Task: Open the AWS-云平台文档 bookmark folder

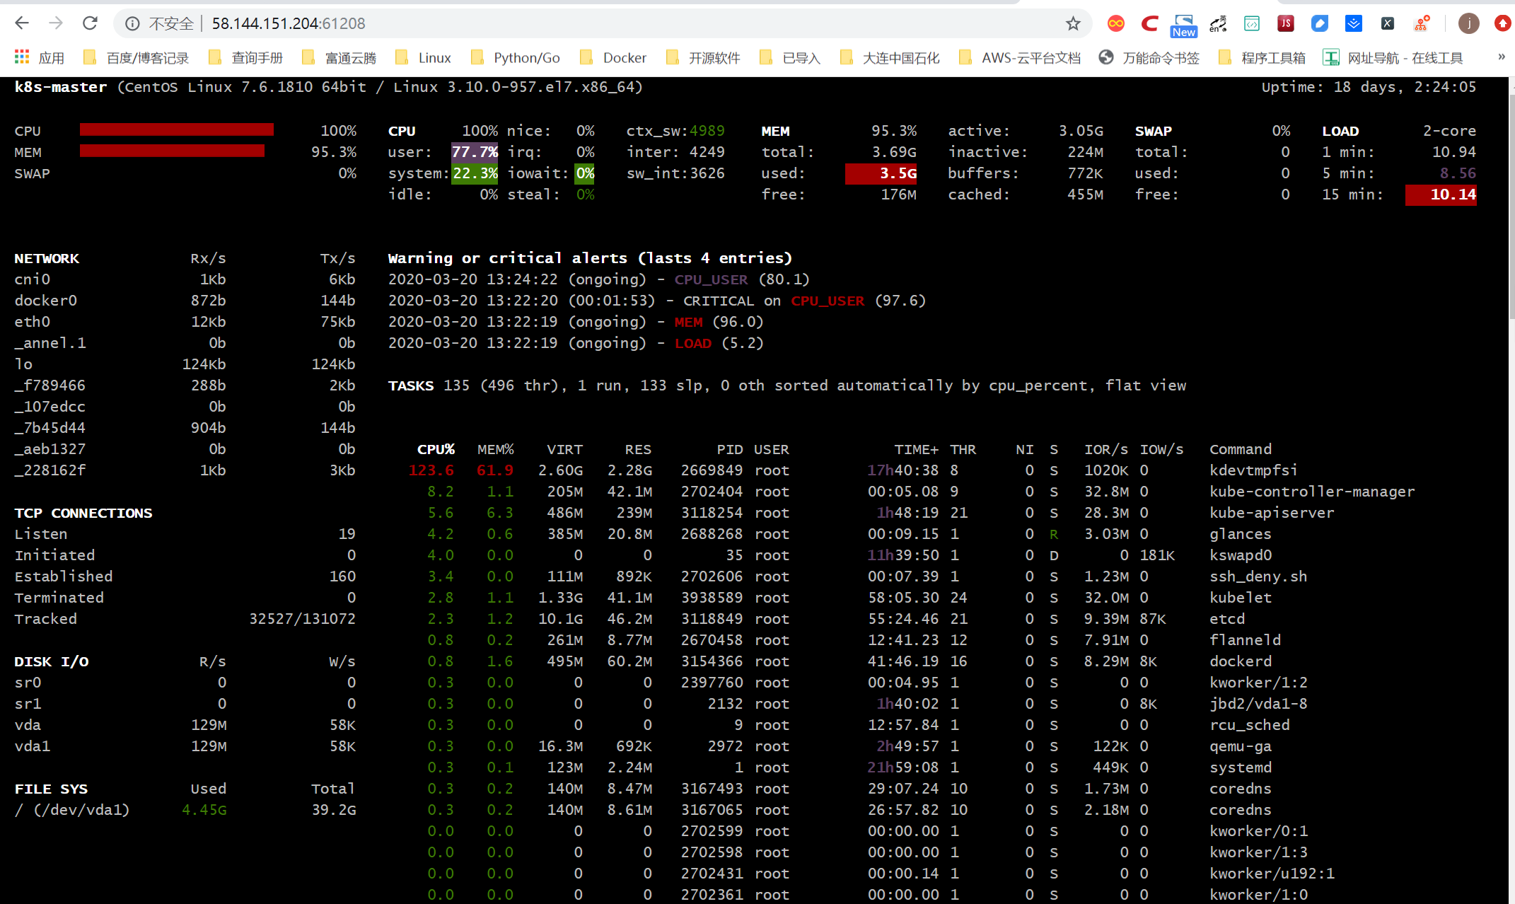Action: pyautogui.click(x=1019, y=57)
